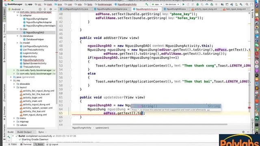Click the Attach Debugger to process icon

point(212,4)
